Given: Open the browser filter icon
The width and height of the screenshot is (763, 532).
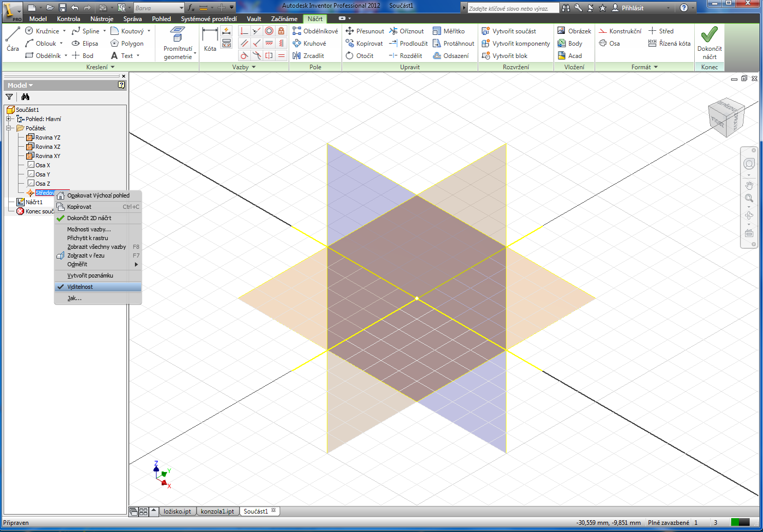Looking at the screenshot, I should tap(9, 97).
